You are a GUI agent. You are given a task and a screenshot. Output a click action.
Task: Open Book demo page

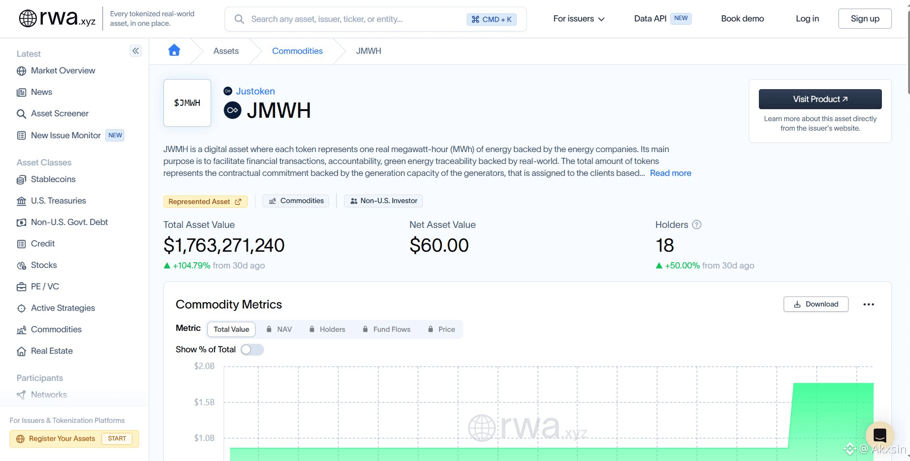tap(742, 19)
